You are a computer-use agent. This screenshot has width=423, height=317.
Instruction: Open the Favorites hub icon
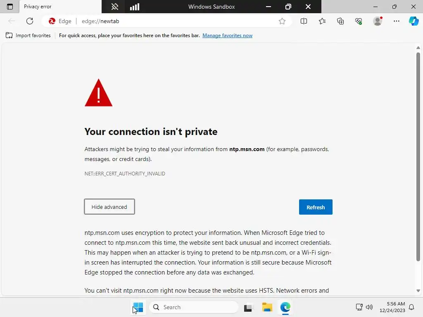tap(322, 21)
